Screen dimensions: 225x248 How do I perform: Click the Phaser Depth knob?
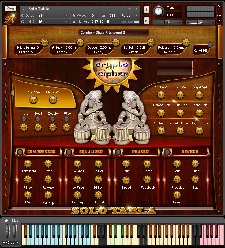[147, 164]
